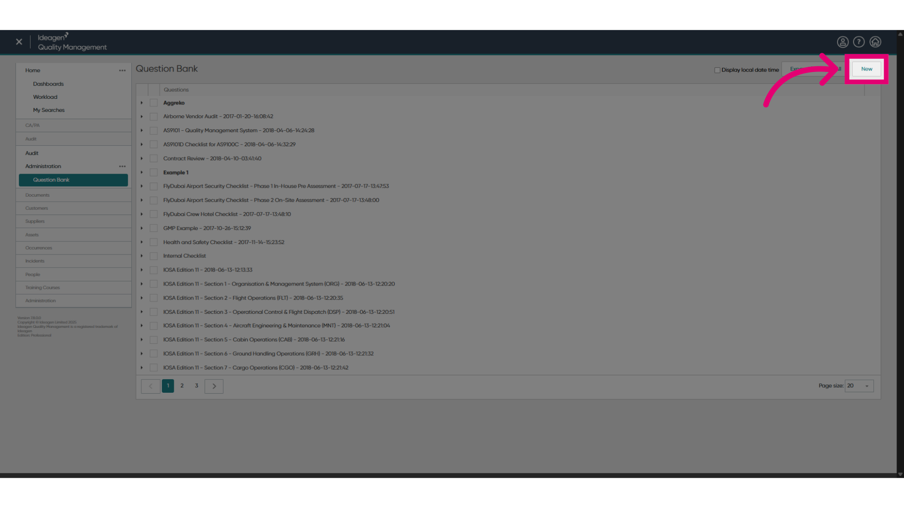Go to next page arrow

click(214, 386)
